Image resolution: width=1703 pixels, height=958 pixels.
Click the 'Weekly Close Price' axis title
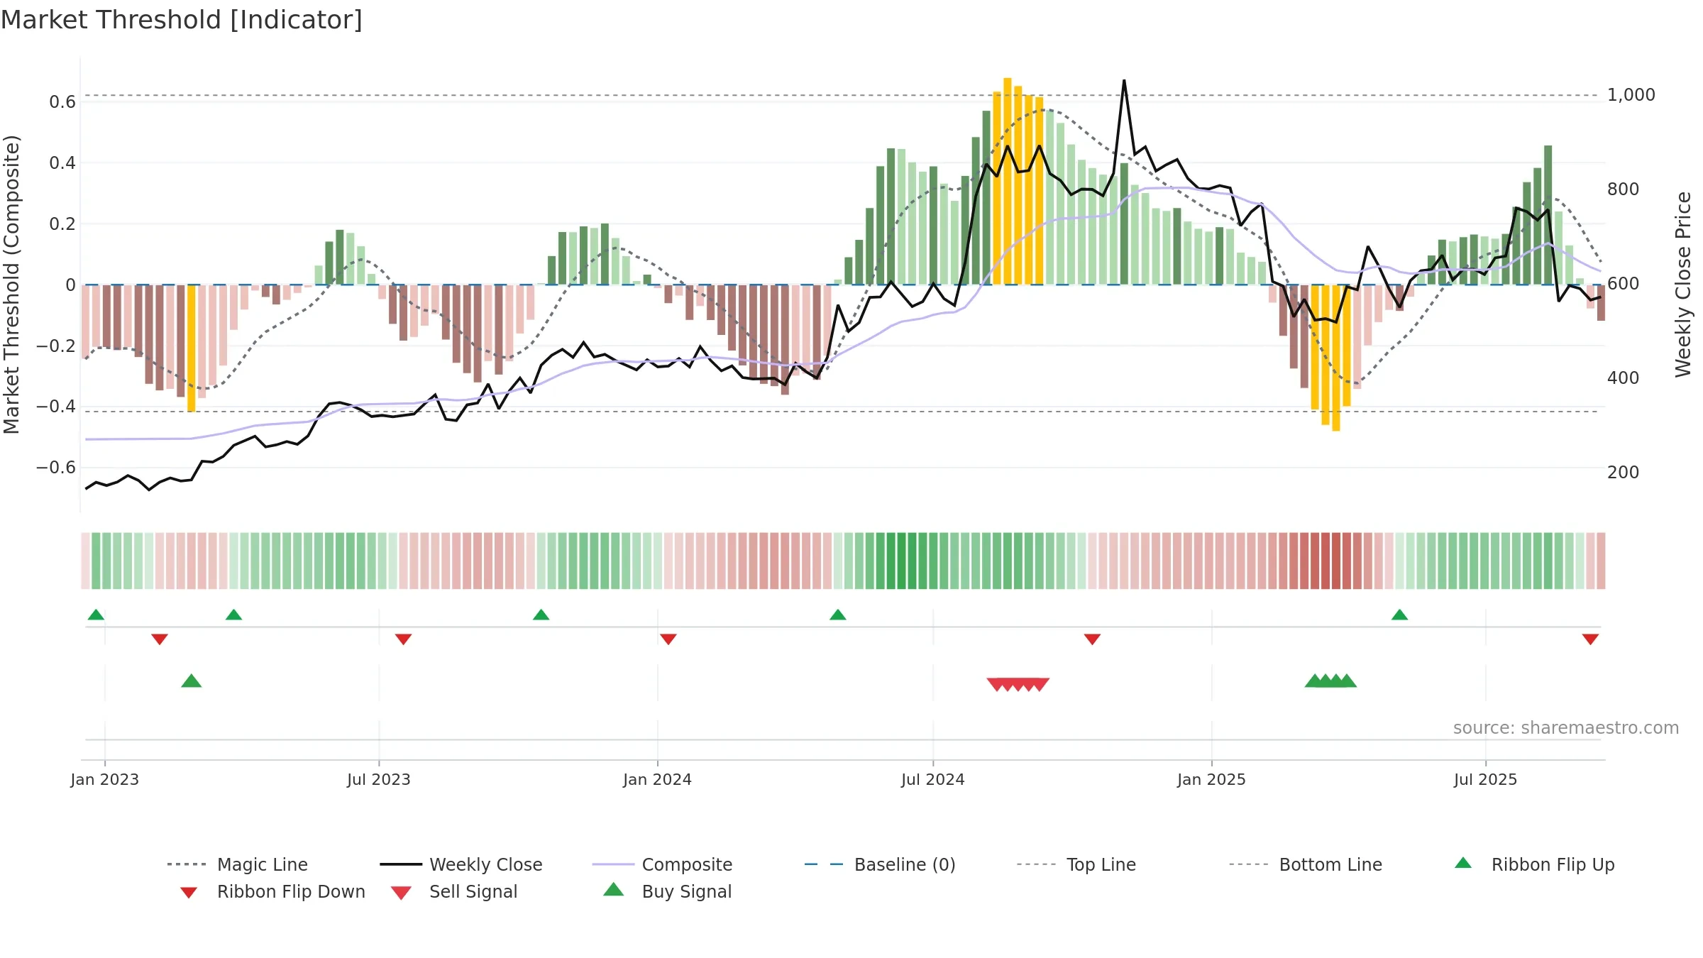[1683, 284]
